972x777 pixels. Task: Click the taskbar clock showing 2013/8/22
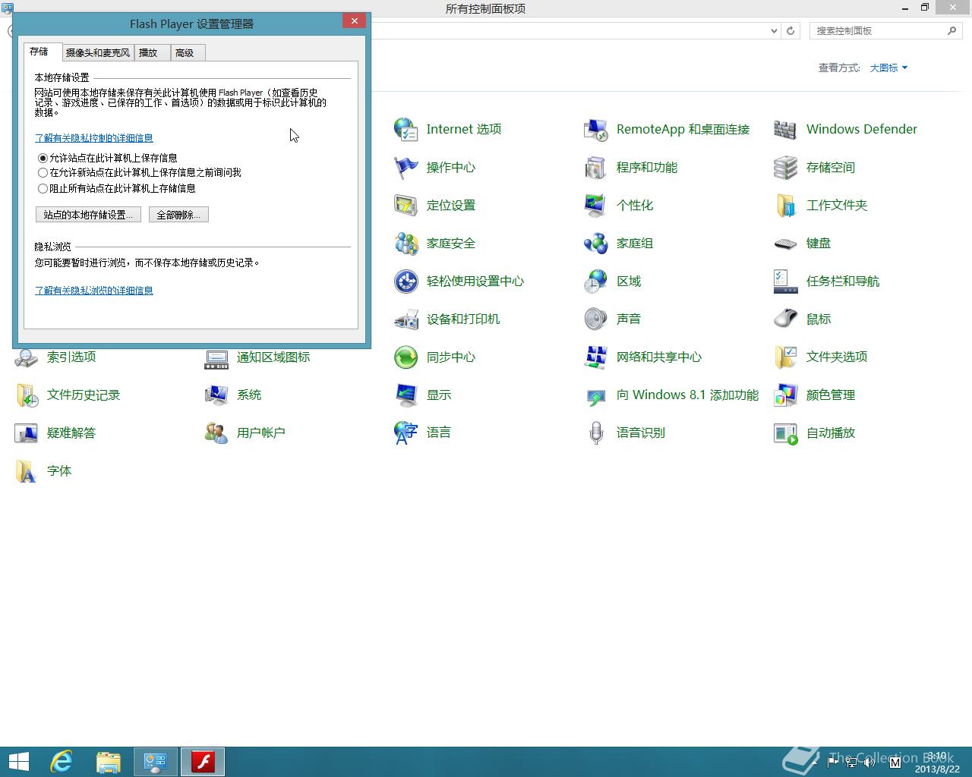937,763
